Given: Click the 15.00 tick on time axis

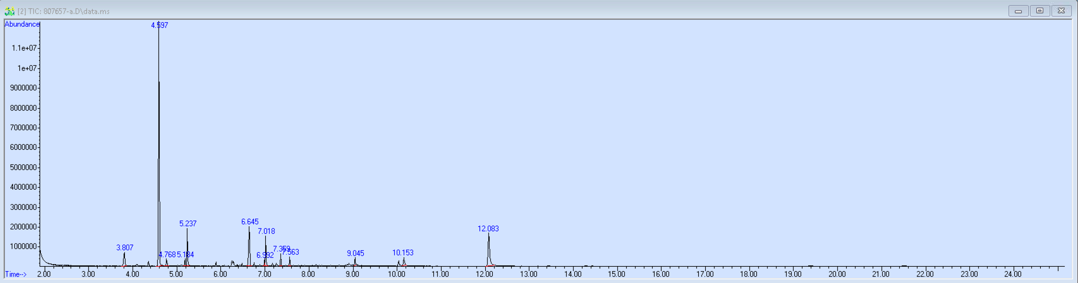Looking at the screenshot, I should click(x=616, y=274).
